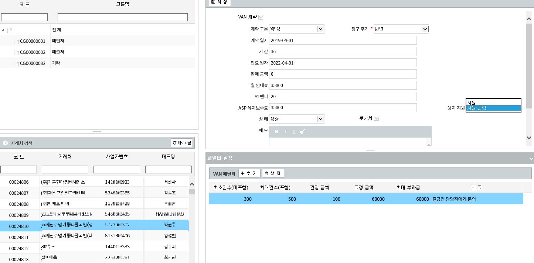The height and width of the screenshot is (263, 534).
Task: Click the 역 밴피 field
Action: click(x=343, y=97)
